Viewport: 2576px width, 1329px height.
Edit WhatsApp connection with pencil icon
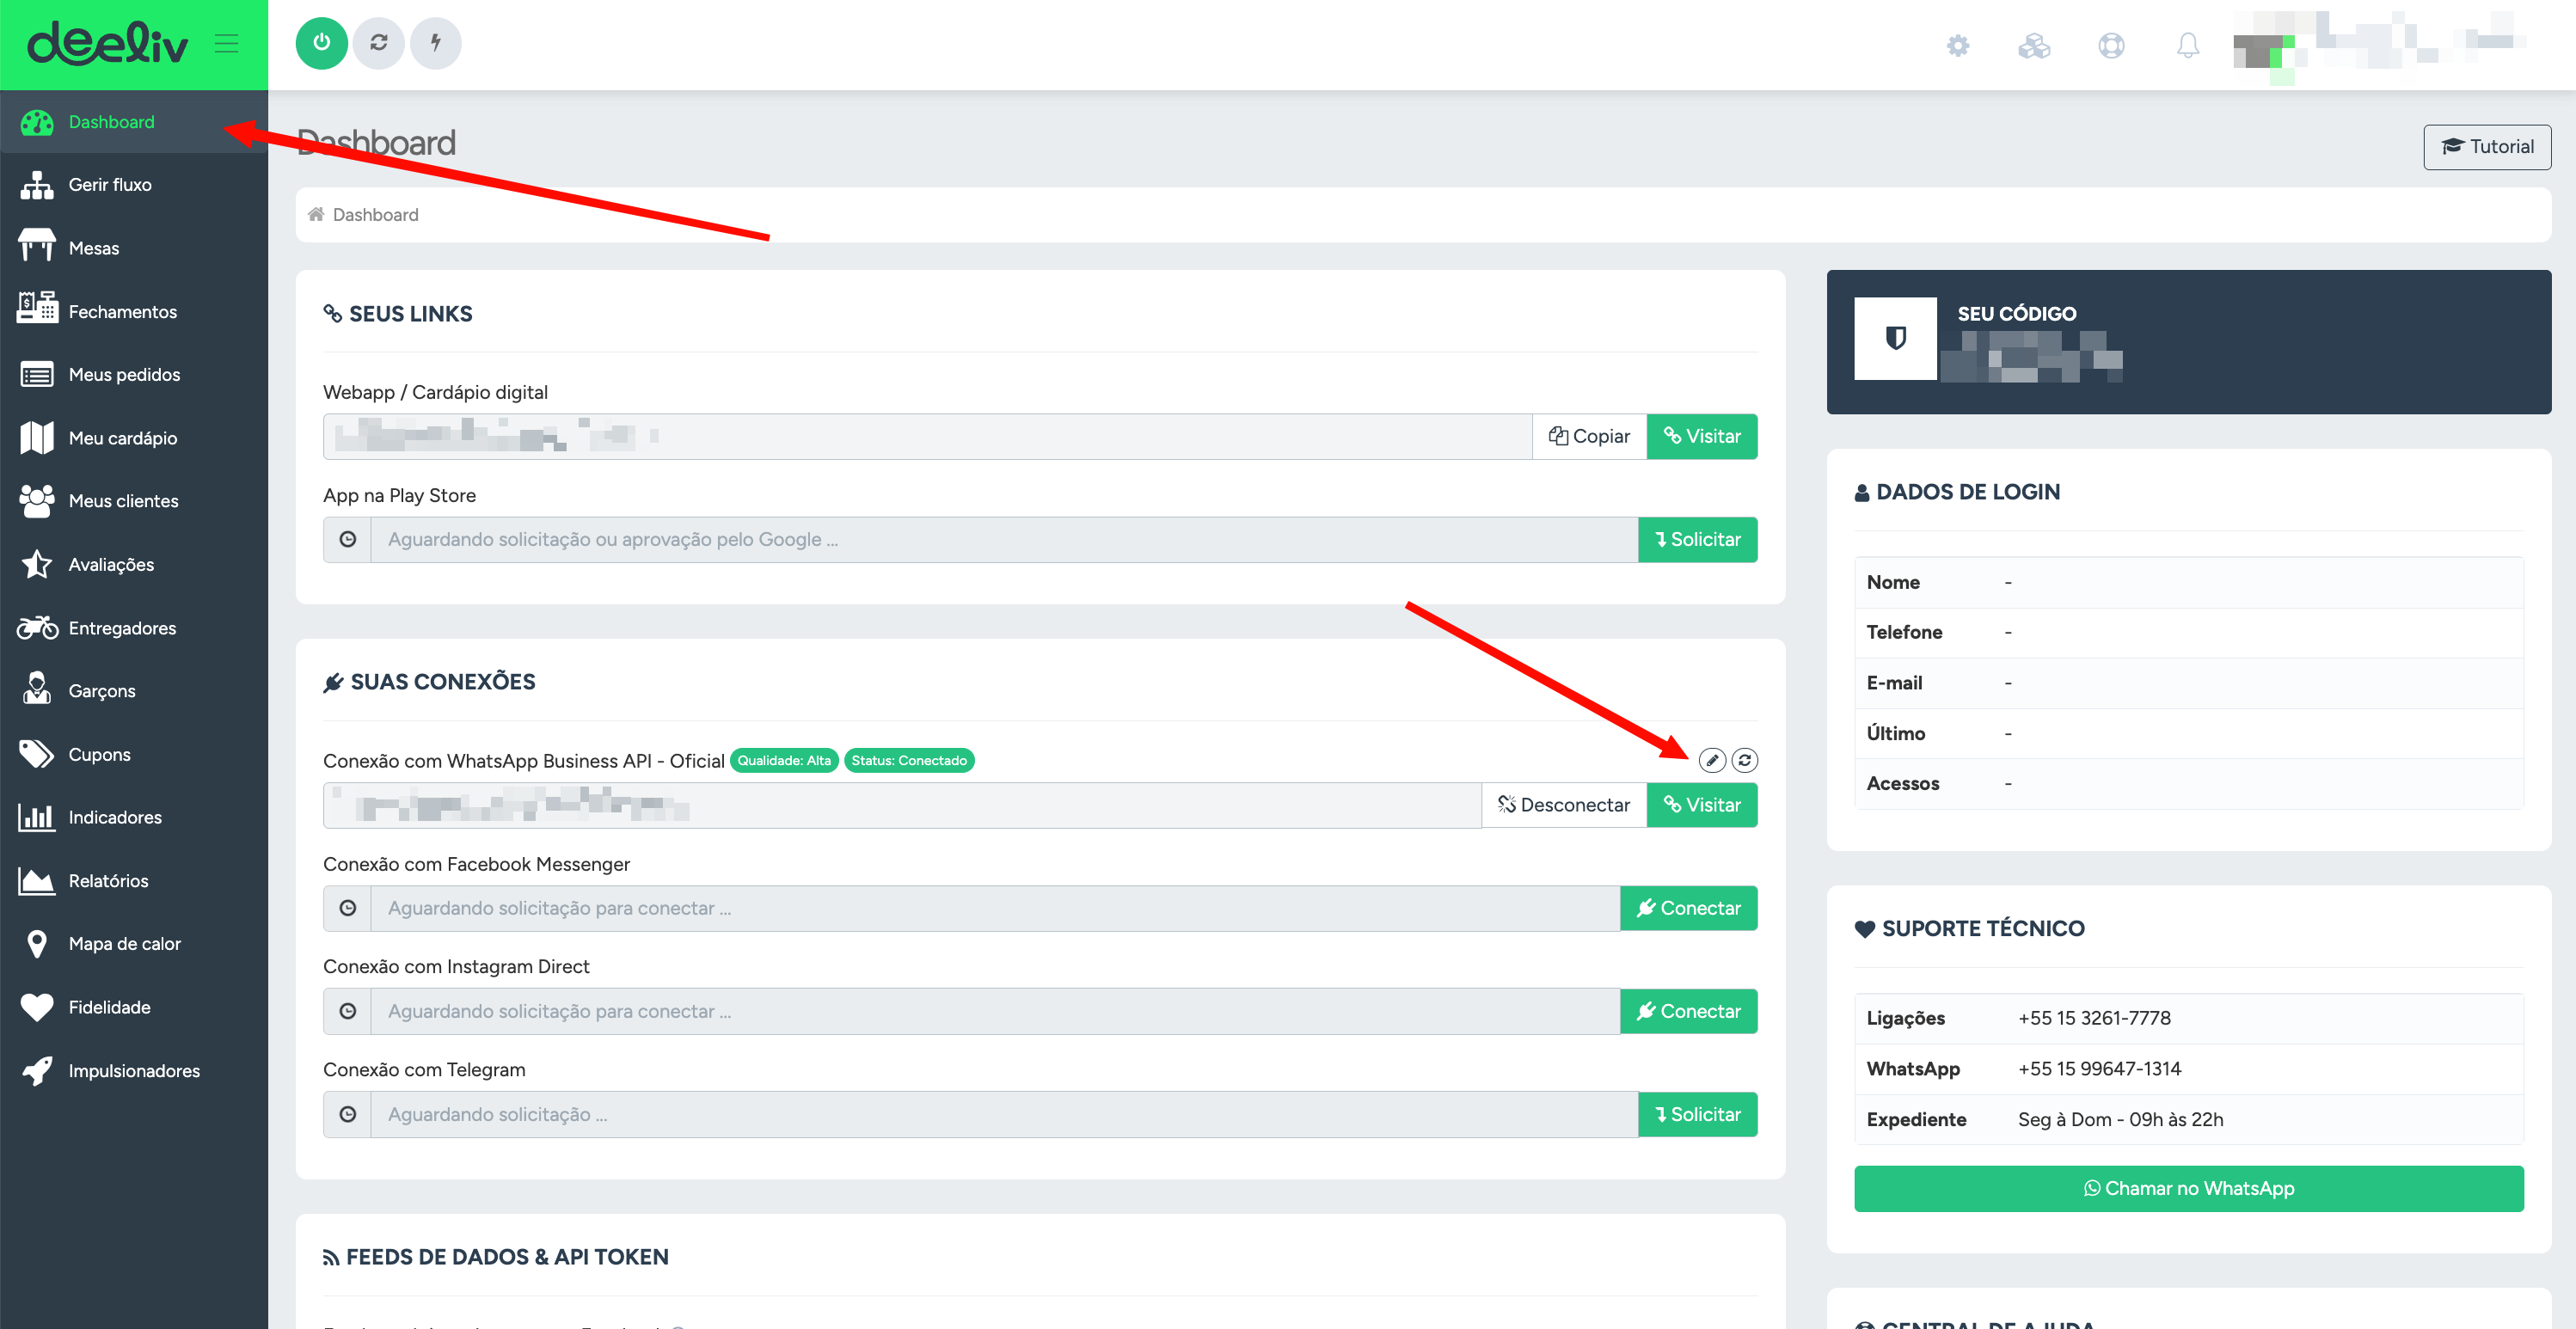point(1711,760)
